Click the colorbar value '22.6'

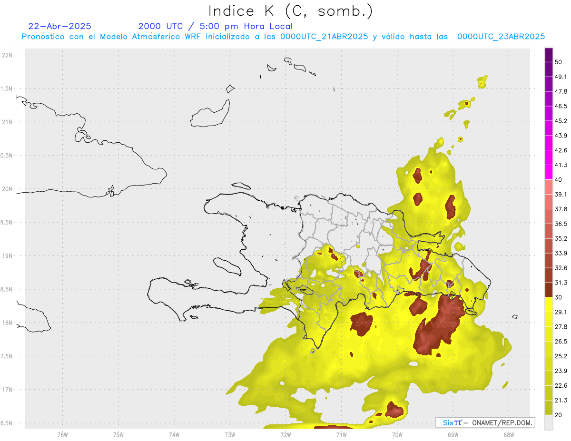pos(561,385)
